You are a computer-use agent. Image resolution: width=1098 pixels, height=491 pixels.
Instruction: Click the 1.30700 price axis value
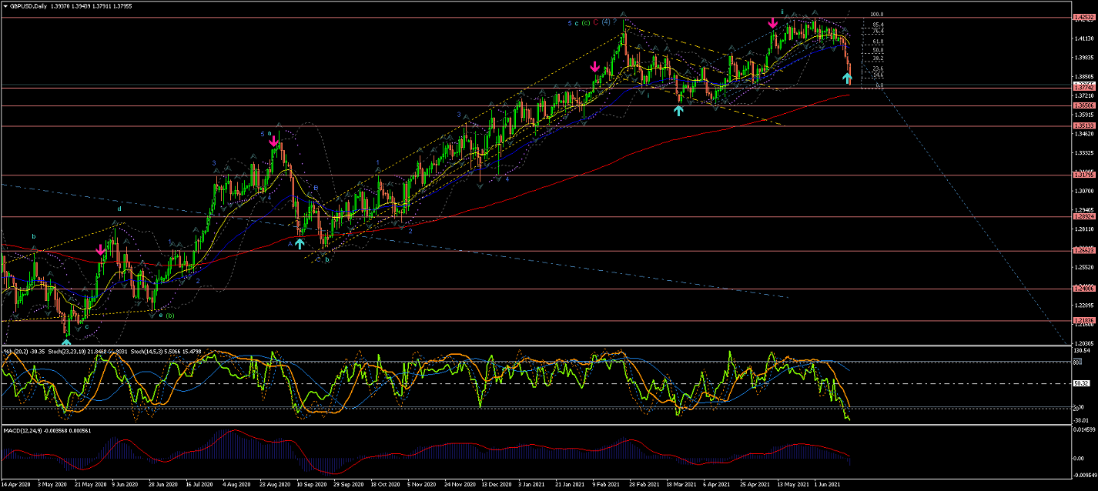click(x=1083, y=191)
